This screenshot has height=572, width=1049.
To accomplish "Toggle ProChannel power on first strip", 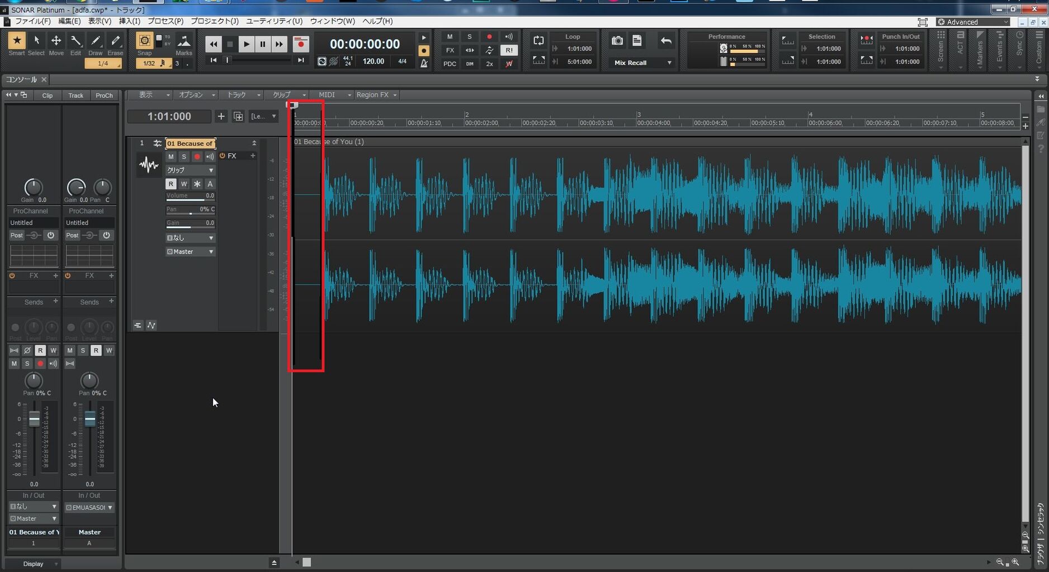I will [x=50, y=235].
